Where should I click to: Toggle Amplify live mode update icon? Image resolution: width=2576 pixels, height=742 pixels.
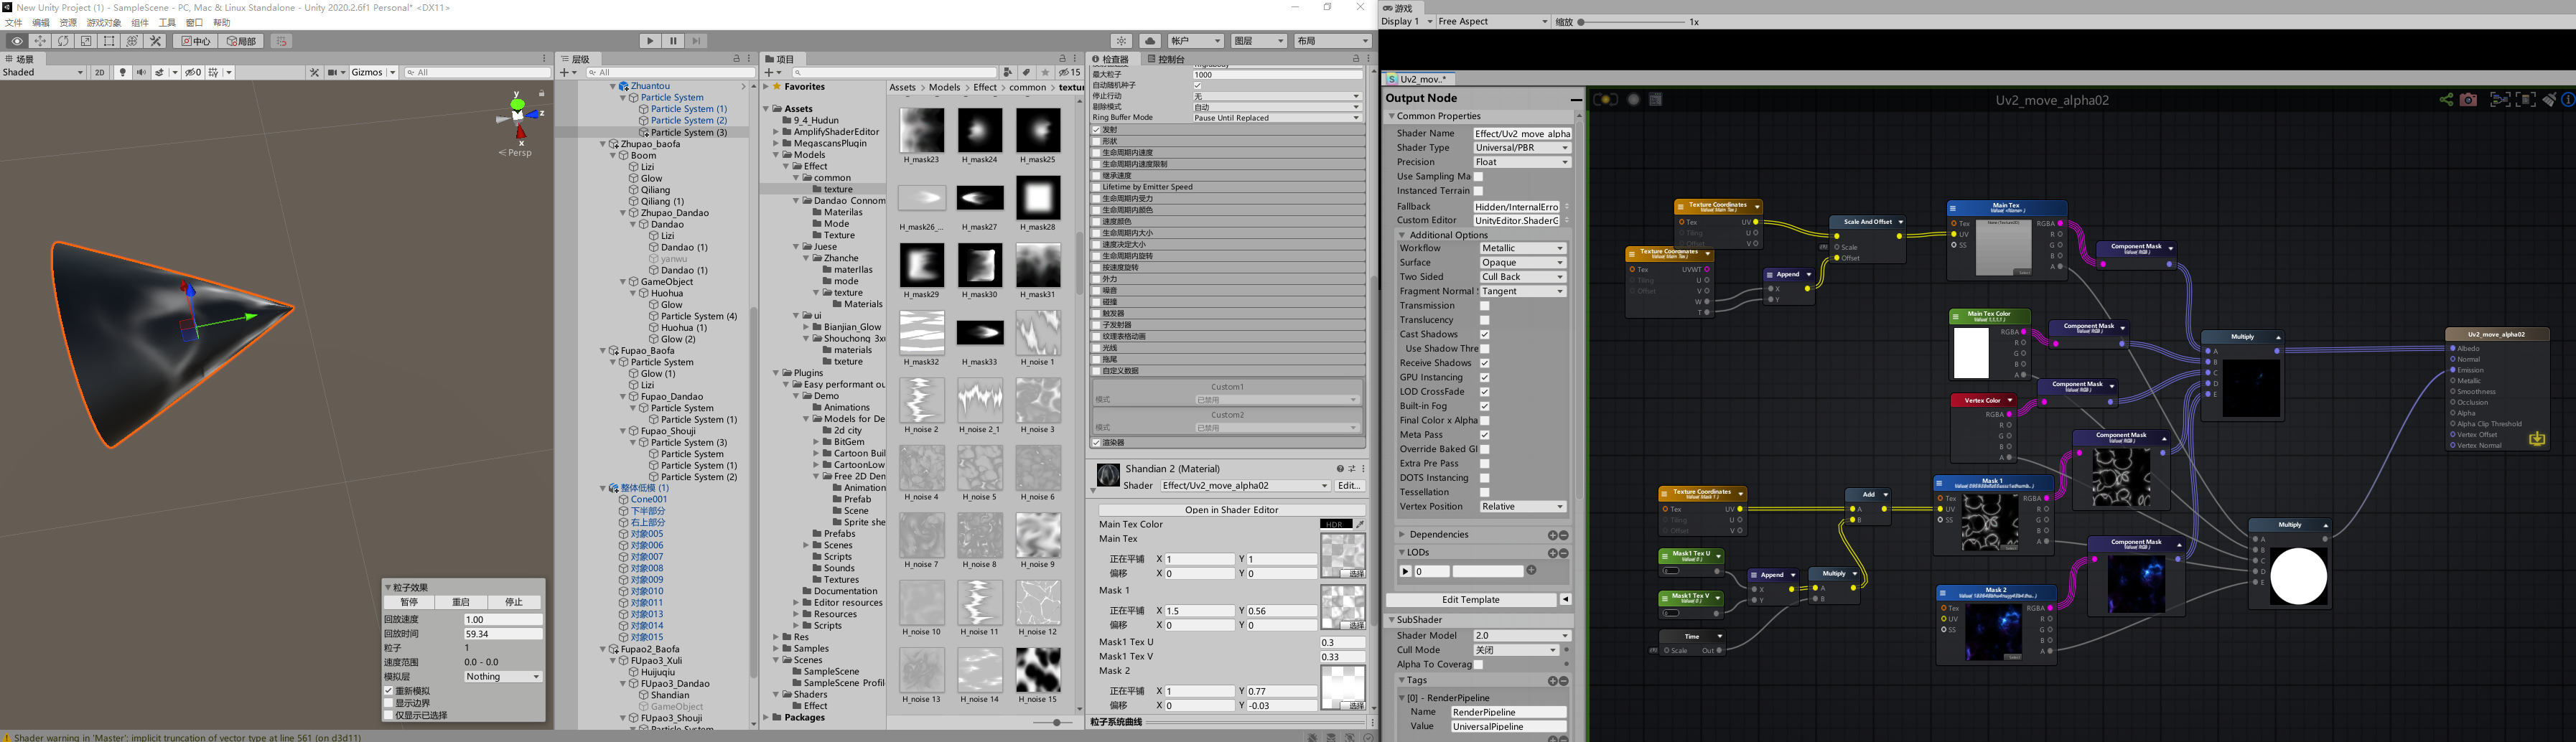[x=1606, y=99]
